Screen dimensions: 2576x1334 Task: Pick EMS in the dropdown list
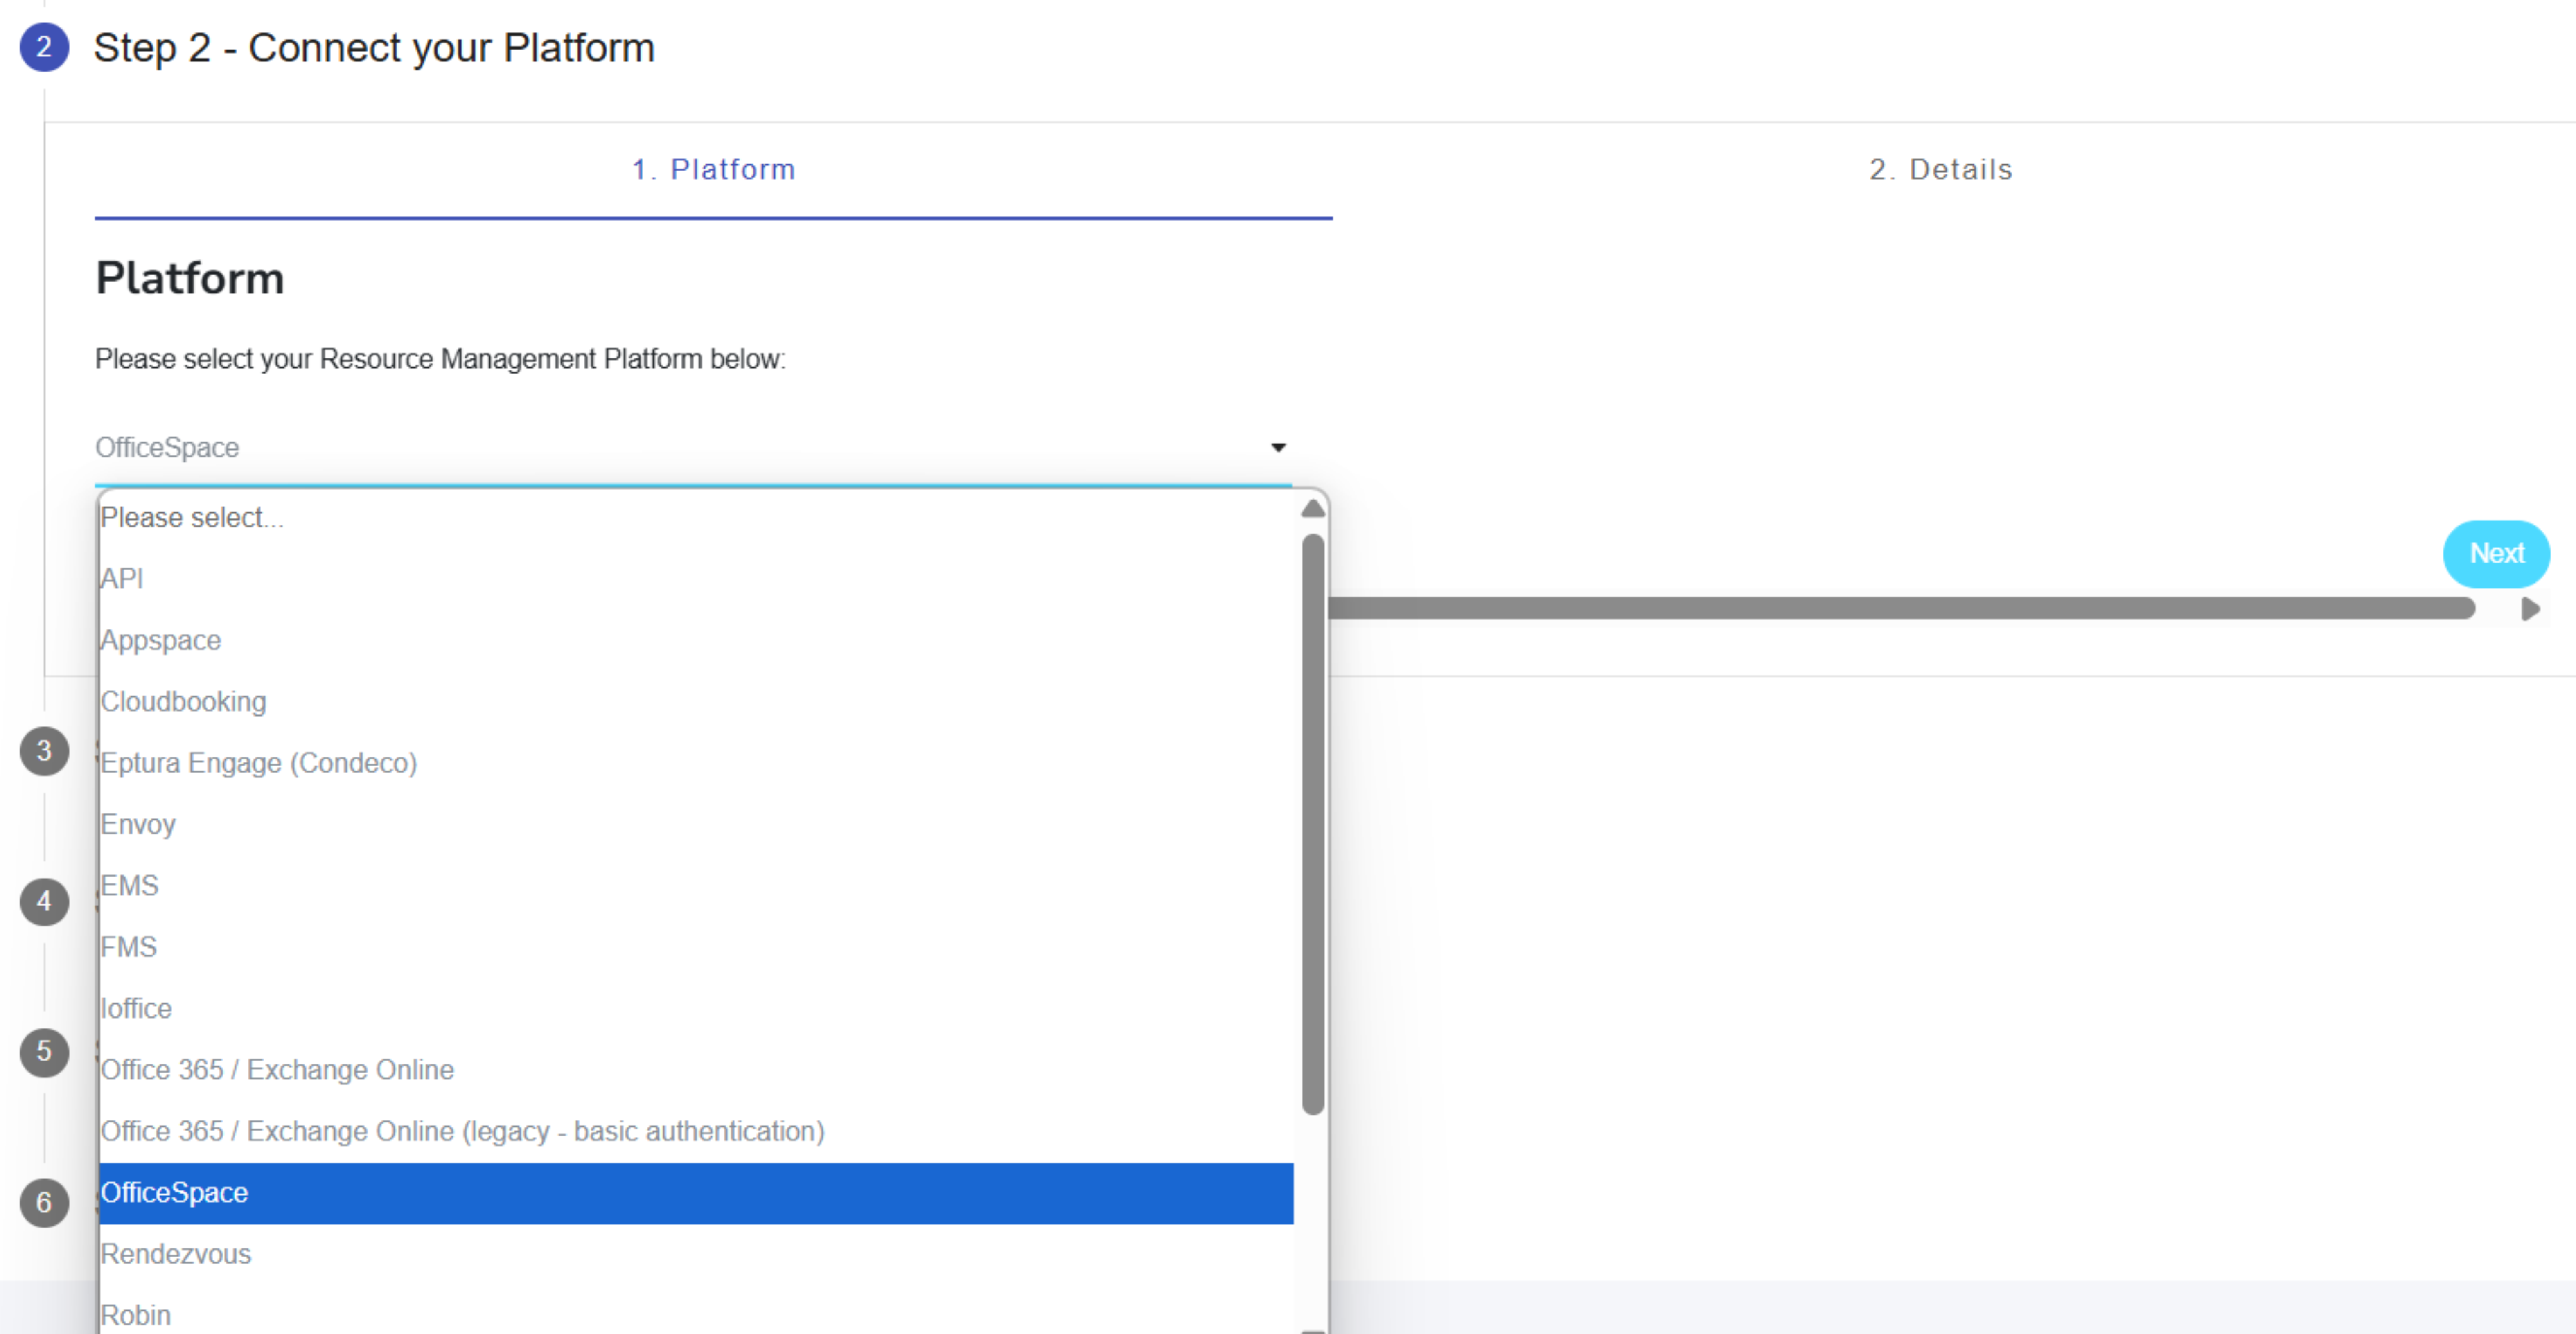click(696, 886)
